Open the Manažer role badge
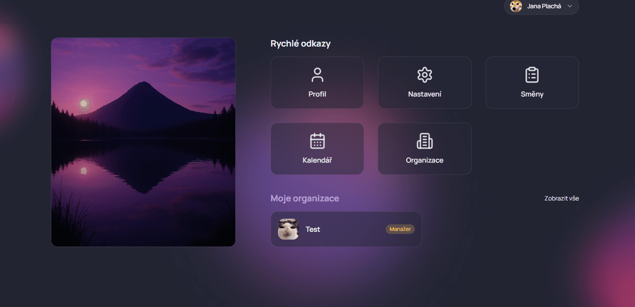The image size is (635, 307). click(400, 229)
